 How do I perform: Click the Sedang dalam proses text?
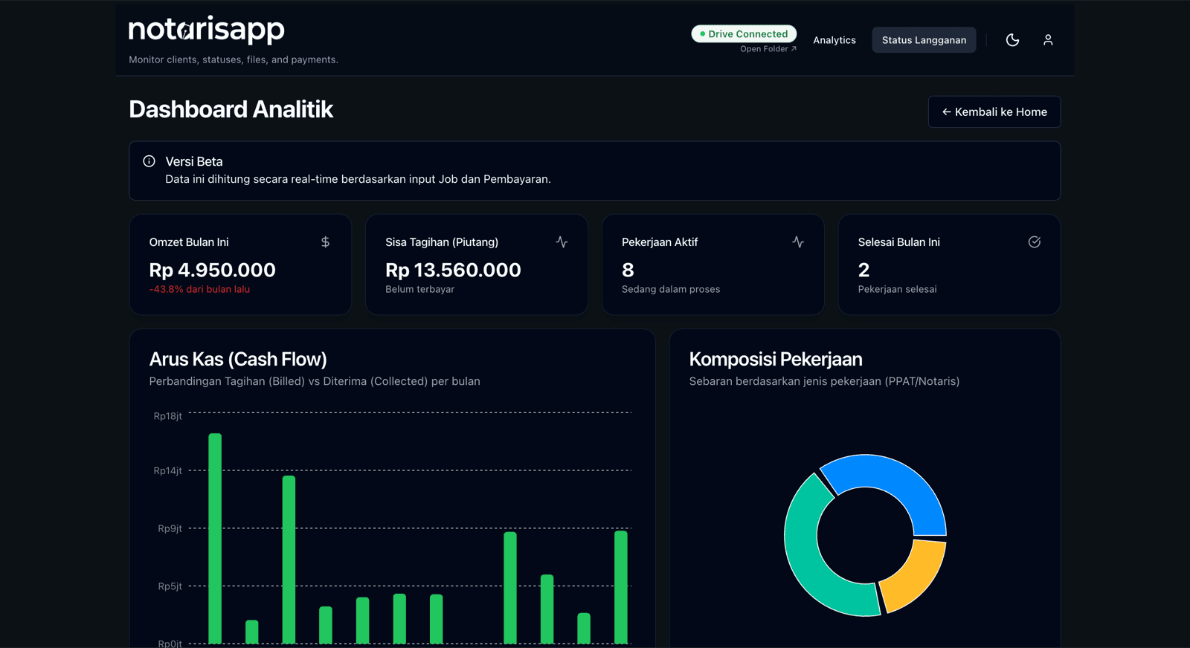pos(671,289)
